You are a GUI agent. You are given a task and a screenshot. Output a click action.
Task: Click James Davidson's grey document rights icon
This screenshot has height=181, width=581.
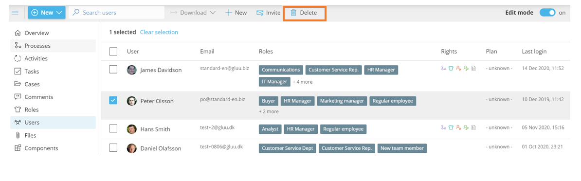[x=473, y=68]
